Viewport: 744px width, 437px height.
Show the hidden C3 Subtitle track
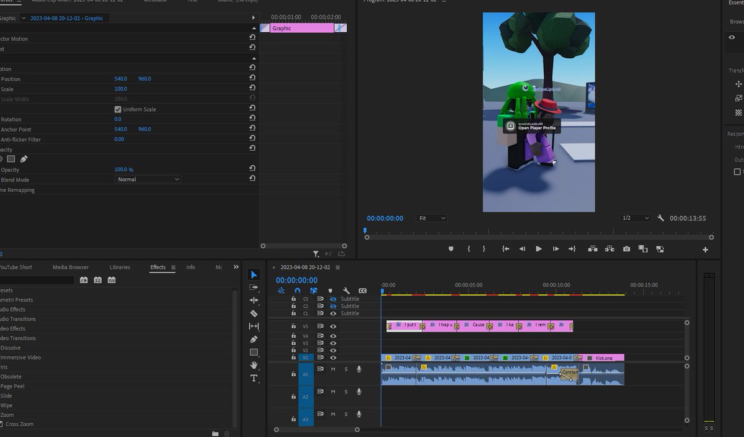(x=333, y=299)
